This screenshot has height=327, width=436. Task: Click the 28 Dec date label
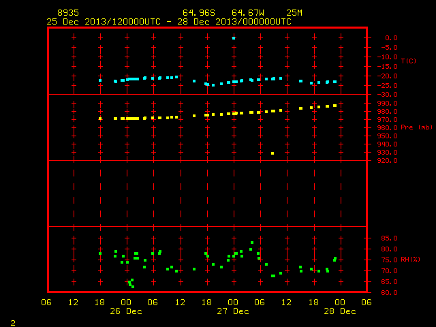tap(340, 311)
